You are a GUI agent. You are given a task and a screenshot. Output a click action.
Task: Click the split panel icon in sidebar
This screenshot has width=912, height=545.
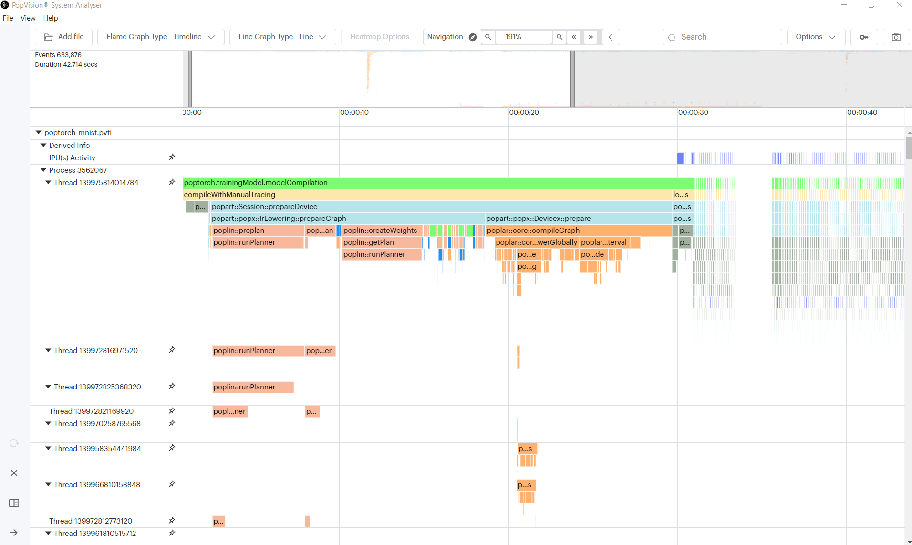tap(14, 503)
